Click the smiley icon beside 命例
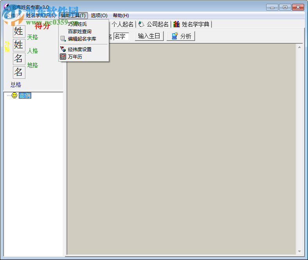Screen dimensions: 308x260 14,95
